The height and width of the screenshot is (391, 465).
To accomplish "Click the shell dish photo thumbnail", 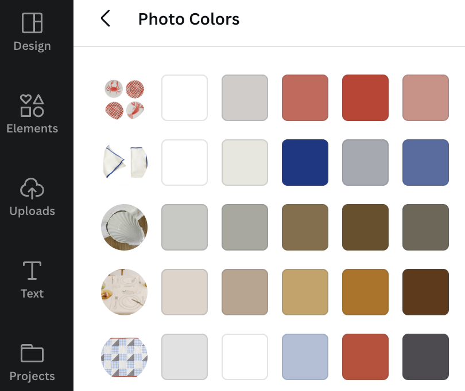I will (x=124, y=227).
